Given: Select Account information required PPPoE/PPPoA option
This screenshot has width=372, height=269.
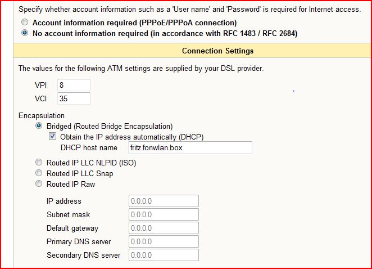Looking at the screenshot, I should [25, 22].
